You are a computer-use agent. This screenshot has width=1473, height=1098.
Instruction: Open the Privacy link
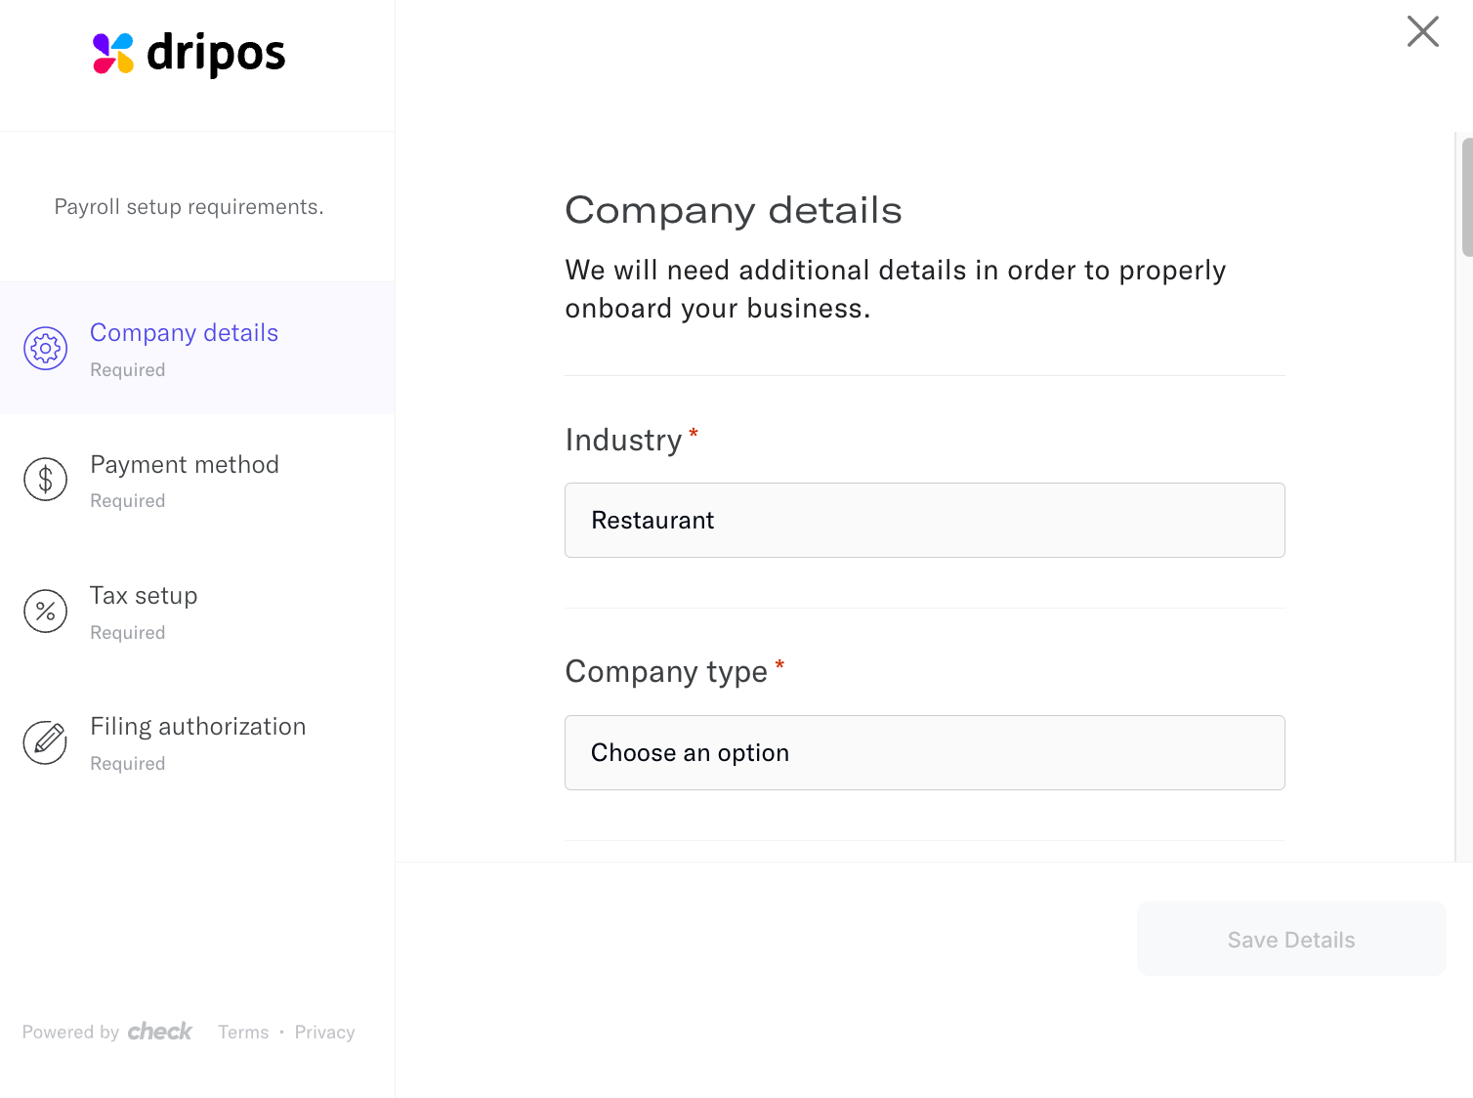[x=324, y=1033]
